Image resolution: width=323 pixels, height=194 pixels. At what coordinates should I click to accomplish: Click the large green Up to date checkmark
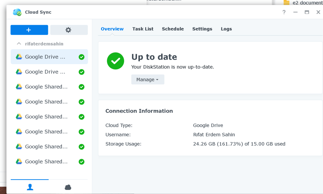click(116, 61)
